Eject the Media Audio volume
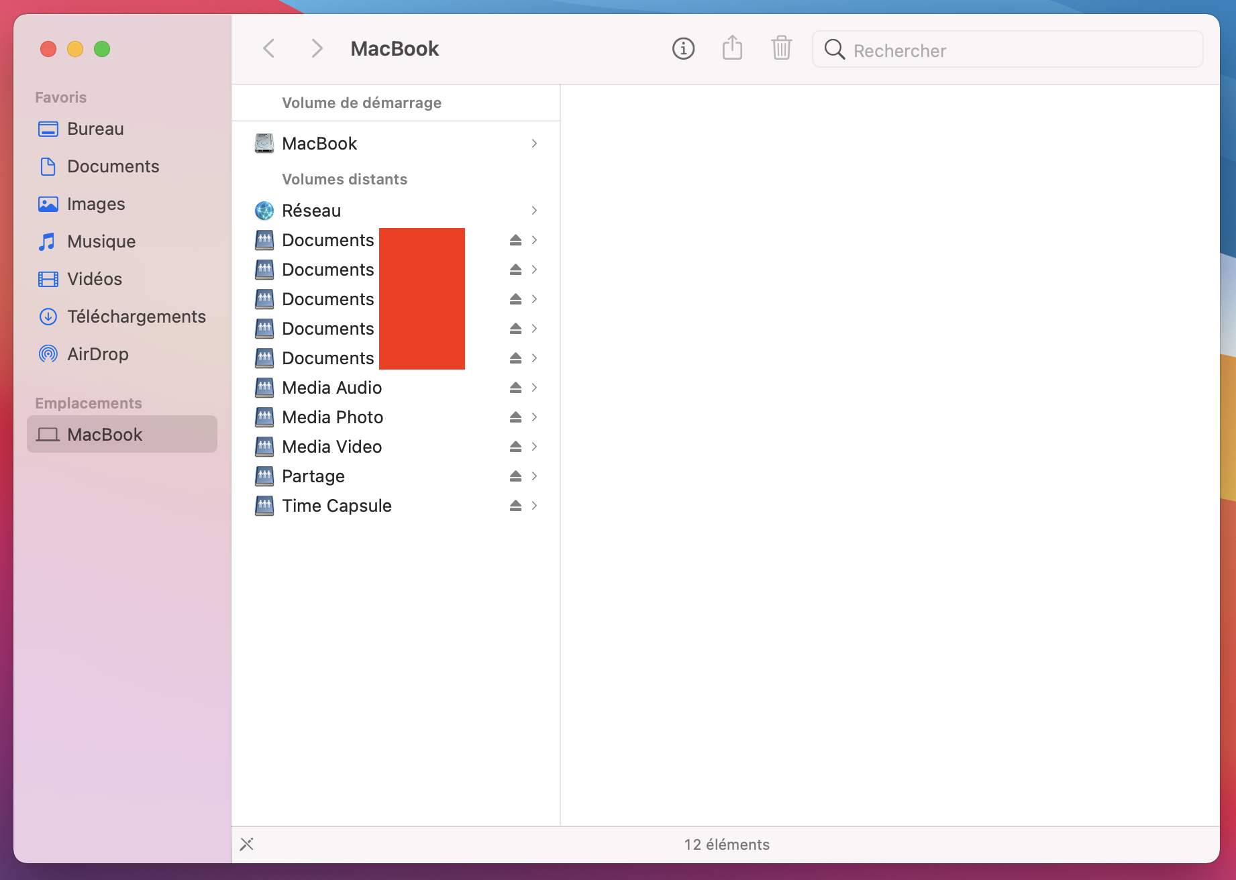The width and height of the screenshot is (1236, 880). pyautogui.click(x=515, y=388)
